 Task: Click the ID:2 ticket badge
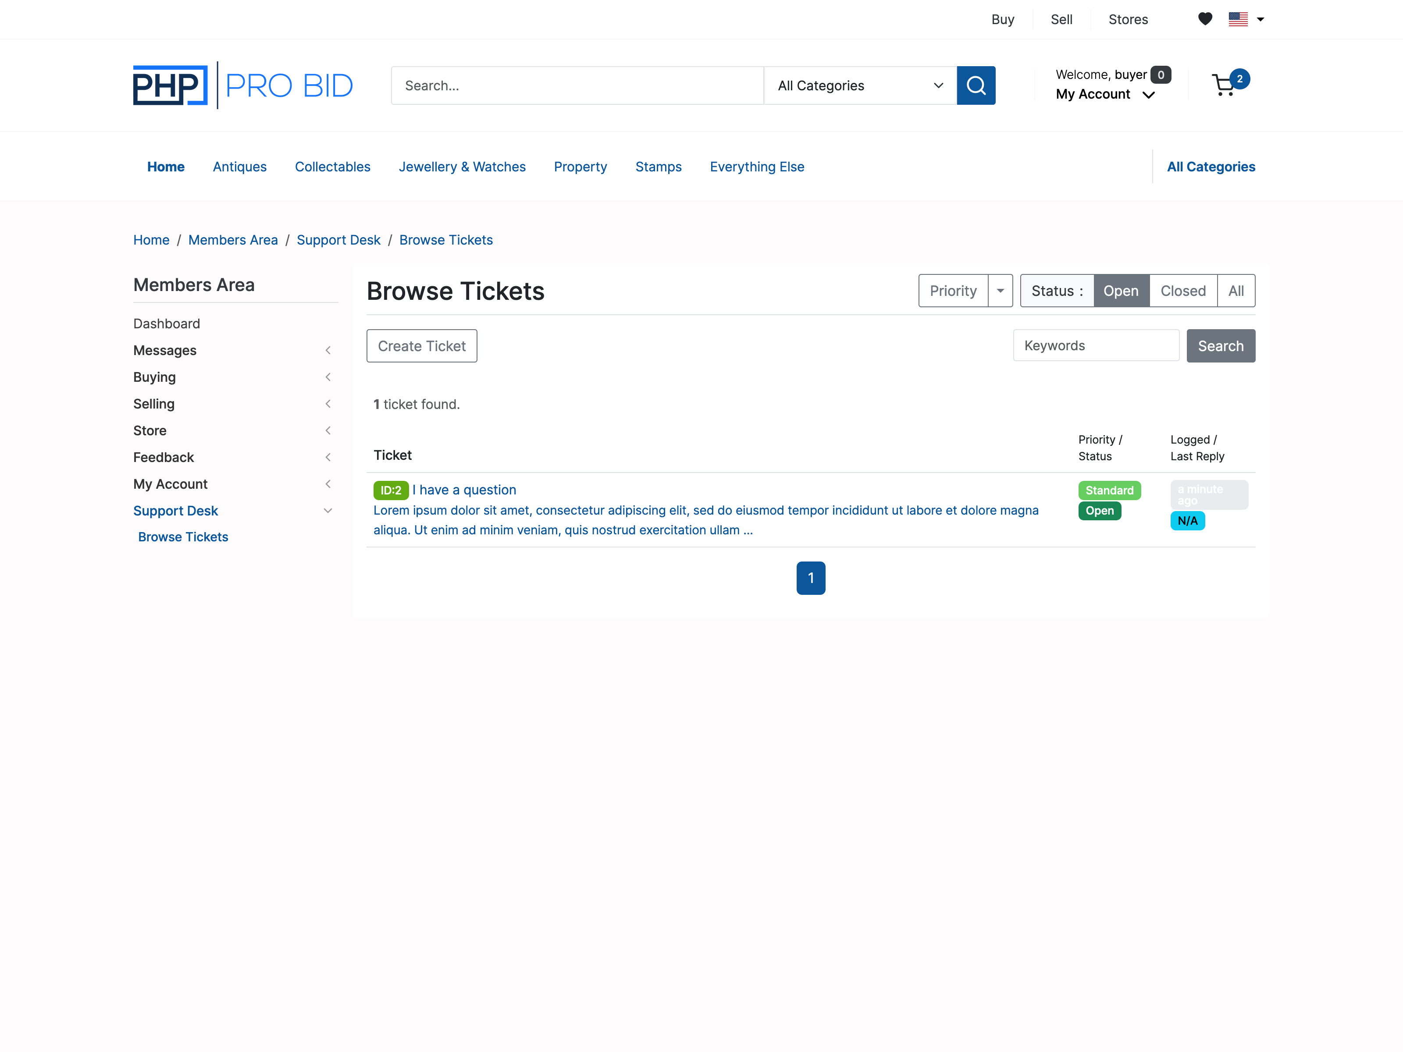coord(391,490)
